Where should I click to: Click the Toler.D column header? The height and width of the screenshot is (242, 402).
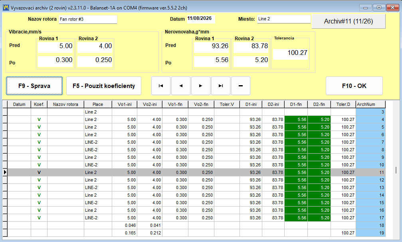click(343, 104)
